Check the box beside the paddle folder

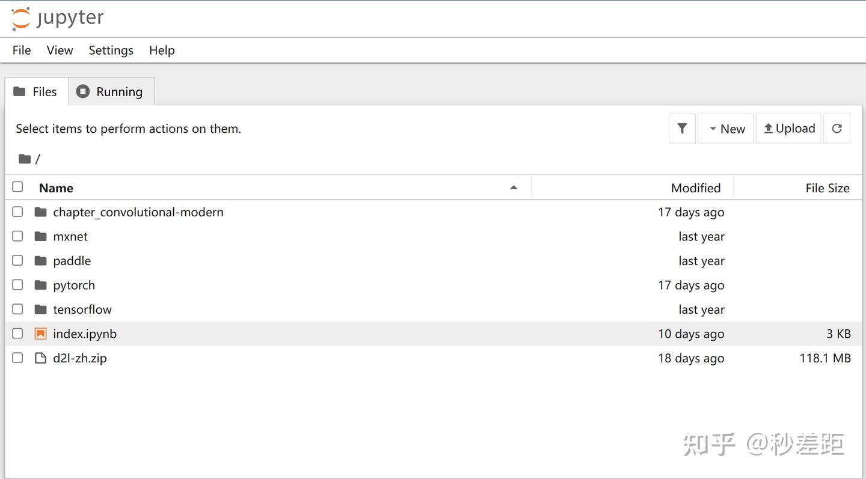pos(18,260)
